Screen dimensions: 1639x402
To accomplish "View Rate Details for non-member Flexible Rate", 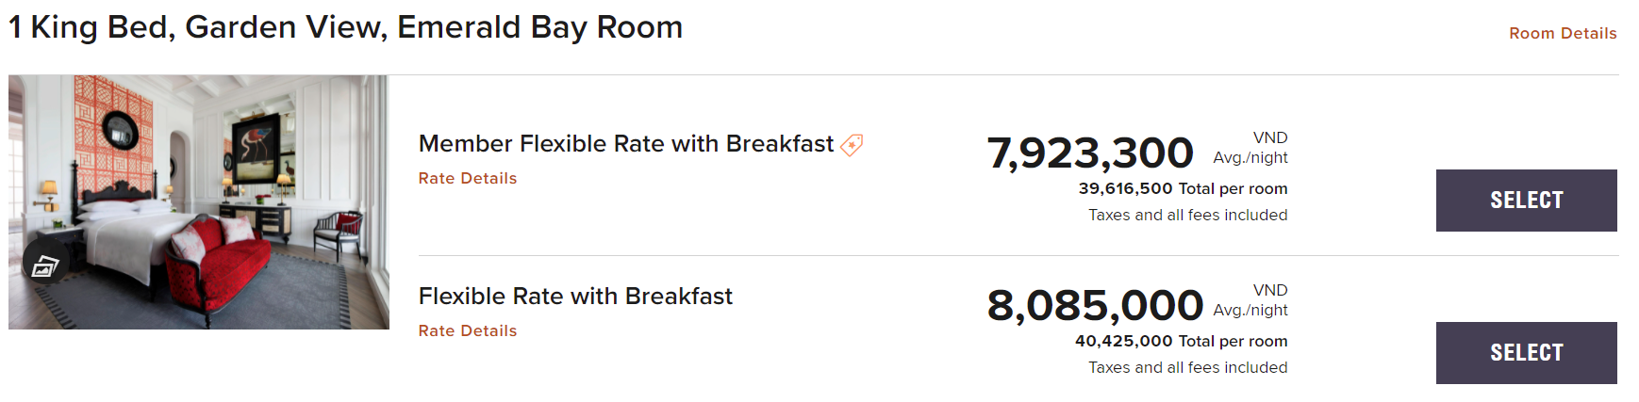I will point(468,330).
